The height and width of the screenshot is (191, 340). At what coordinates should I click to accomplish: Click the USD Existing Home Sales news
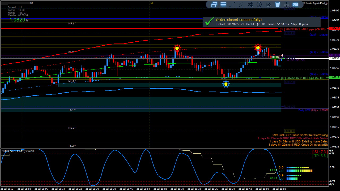point(299,142)
